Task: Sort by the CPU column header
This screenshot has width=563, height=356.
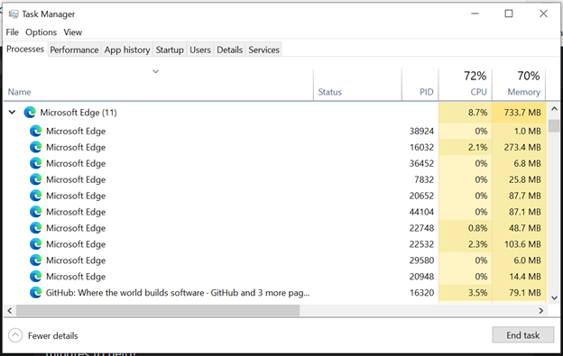Action: click(x=478, y=92)
